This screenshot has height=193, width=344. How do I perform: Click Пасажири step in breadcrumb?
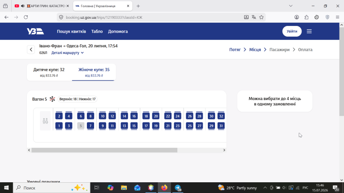coord(279,50)
